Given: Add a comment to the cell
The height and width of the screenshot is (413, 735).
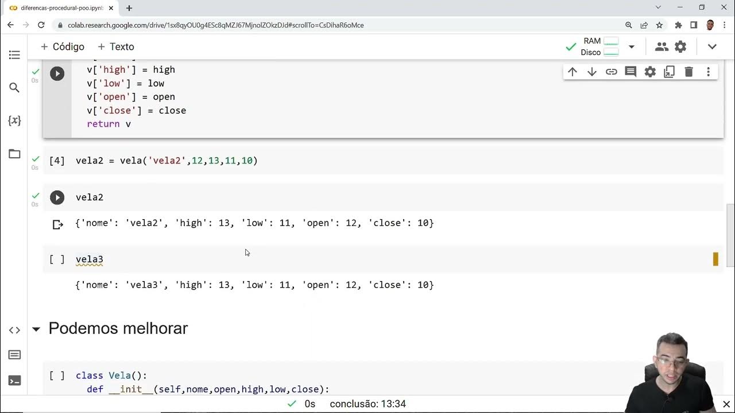Looking at the screenshot, I should tap(630, 72).
